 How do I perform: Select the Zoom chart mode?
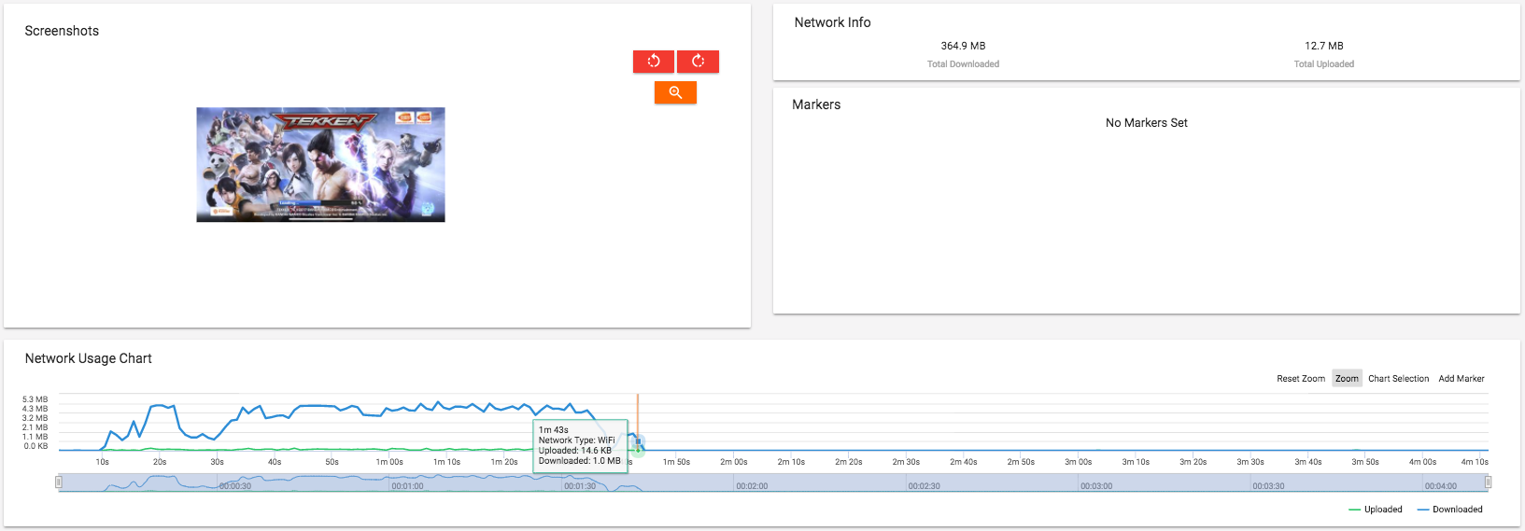coord(1347,379)
